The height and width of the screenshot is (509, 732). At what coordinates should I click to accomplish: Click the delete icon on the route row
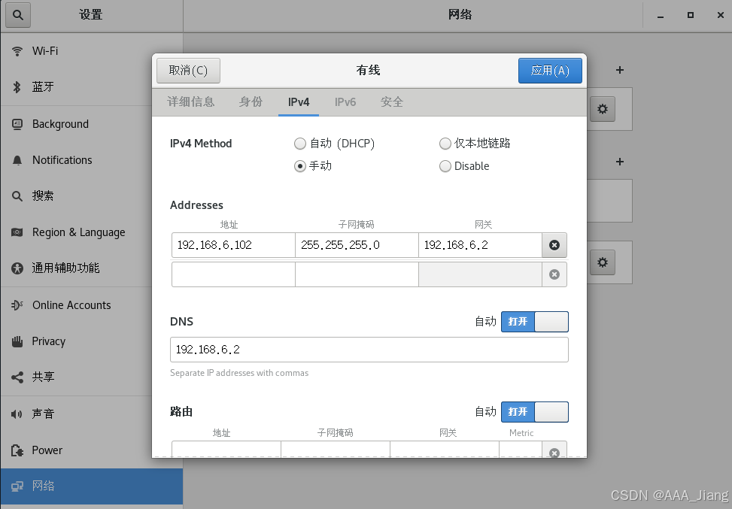pos(554,452)
